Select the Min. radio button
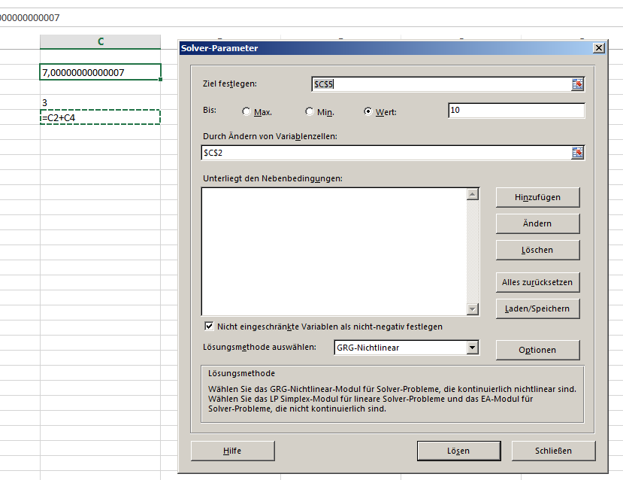The height and width of the screenshot is (480, 623). (310, 112)
